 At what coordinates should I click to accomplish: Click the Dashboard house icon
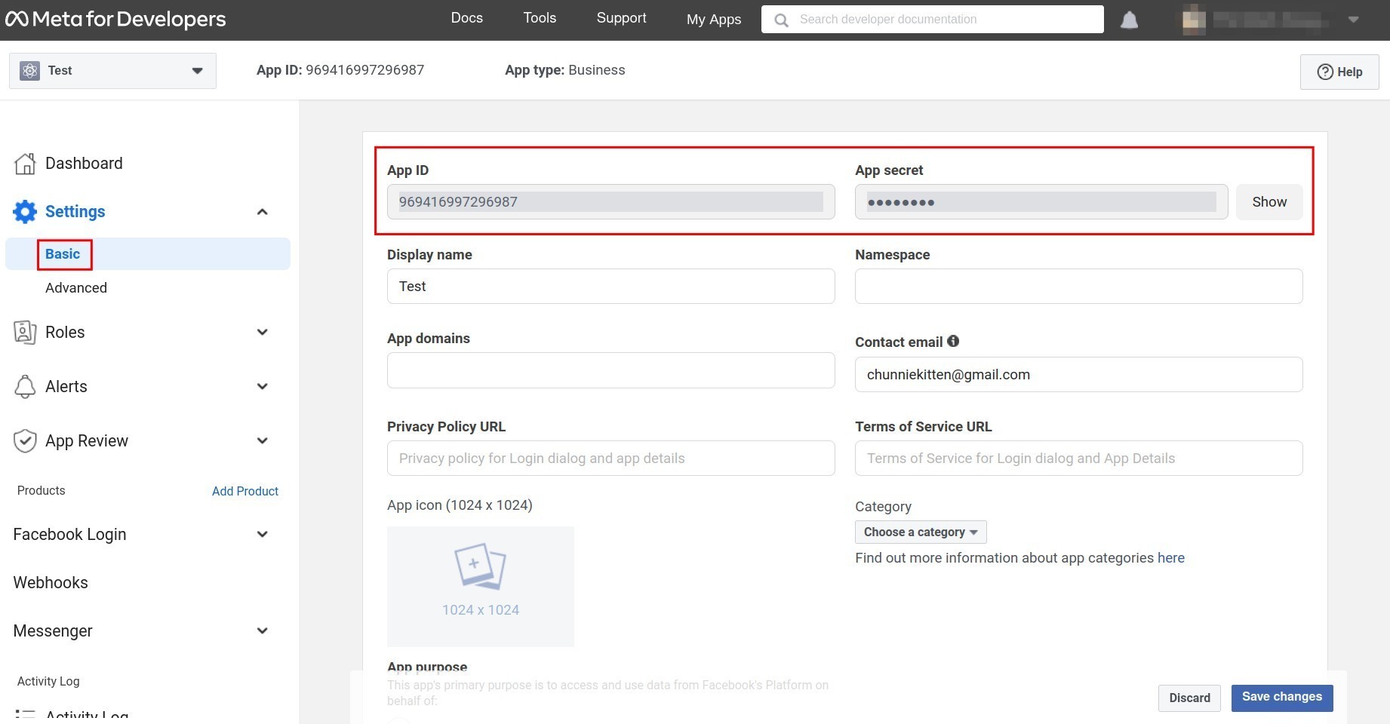click(25, 164)
